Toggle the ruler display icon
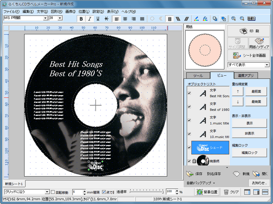This screenshot has width=273, height=204. pyautogui.click(x=265, y=192)
